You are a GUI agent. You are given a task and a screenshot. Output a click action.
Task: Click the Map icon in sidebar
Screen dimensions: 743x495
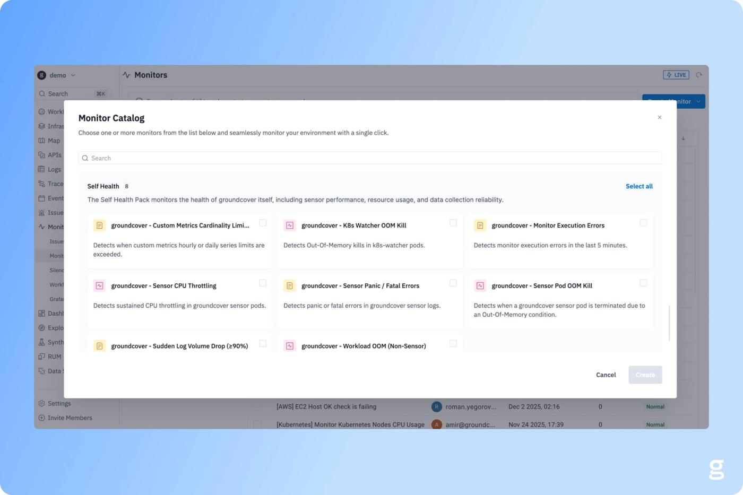(x=41, y=141)
